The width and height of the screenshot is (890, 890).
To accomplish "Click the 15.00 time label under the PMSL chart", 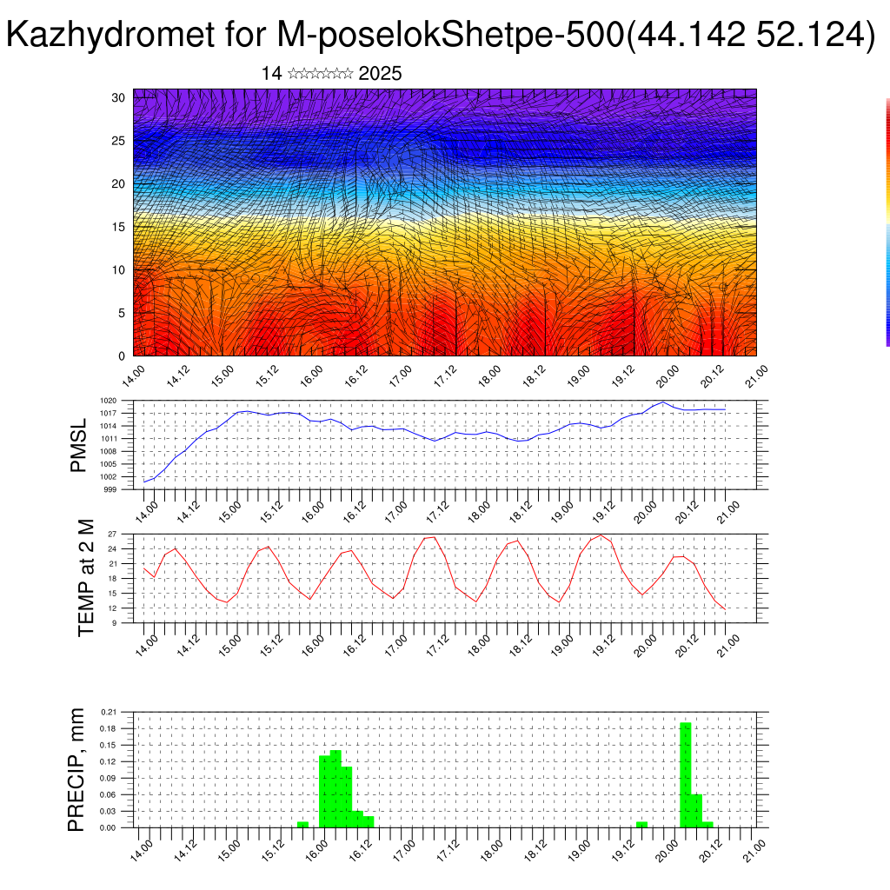I will [x=229, y=511].
